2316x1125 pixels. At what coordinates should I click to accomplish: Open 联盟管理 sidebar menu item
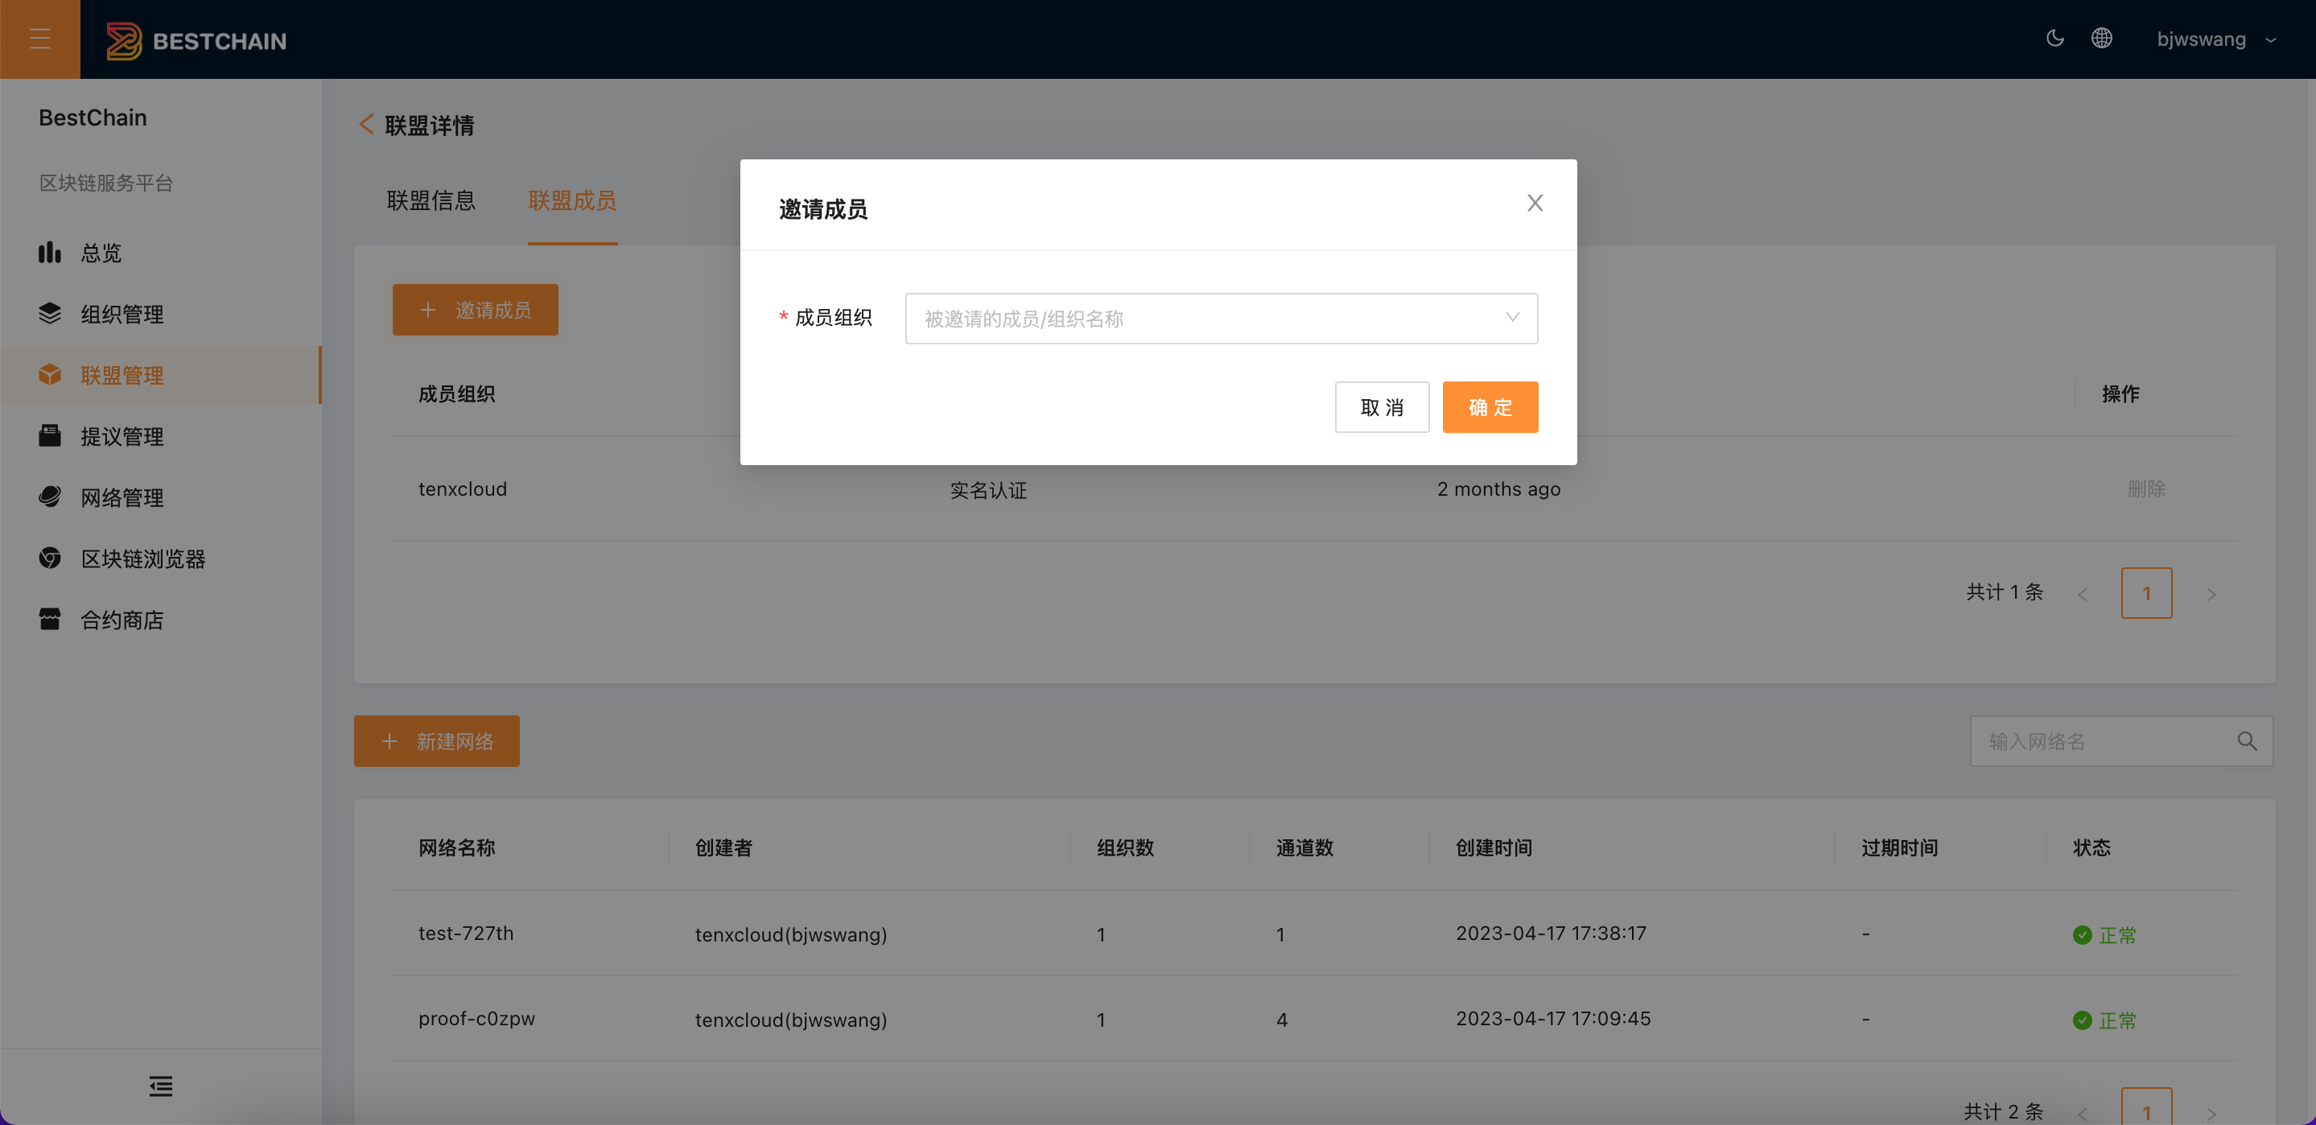pyautogui.click(x=161, y=375)
